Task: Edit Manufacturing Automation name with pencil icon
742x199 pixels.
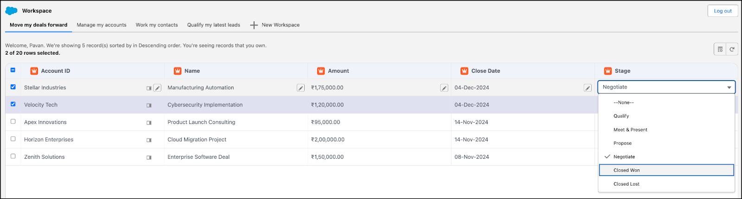Action: pyautogui.click(x=301, y=88)
